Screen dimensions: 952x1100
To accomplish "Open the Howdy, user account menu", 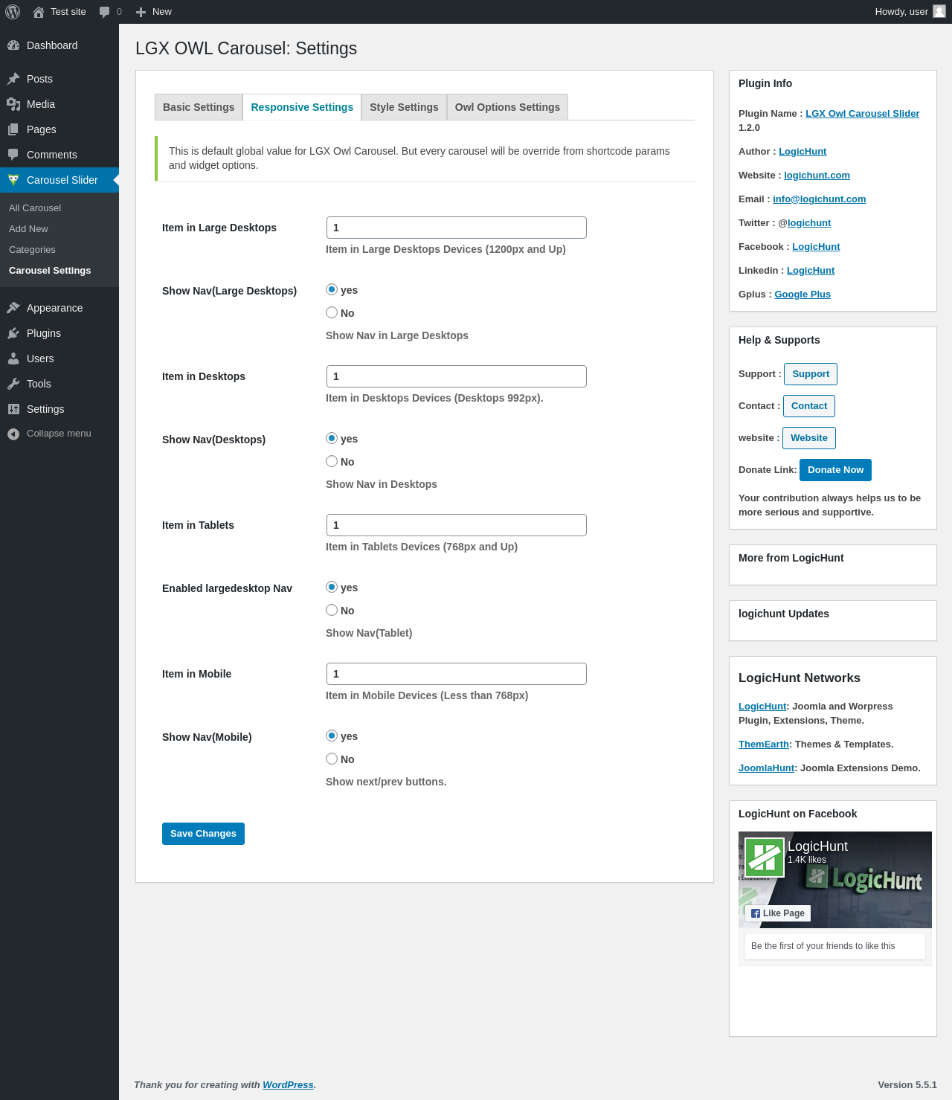I will pyautogui.click(x=910, y=12).
